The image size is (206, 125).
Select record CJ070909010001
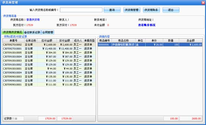coord(49,84)
